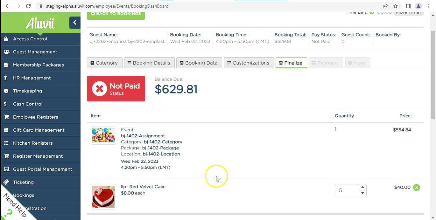The height and width of the screenshot is (220, 436).
Task: Select the Ticketing tag icon
Action: (6, 182)
